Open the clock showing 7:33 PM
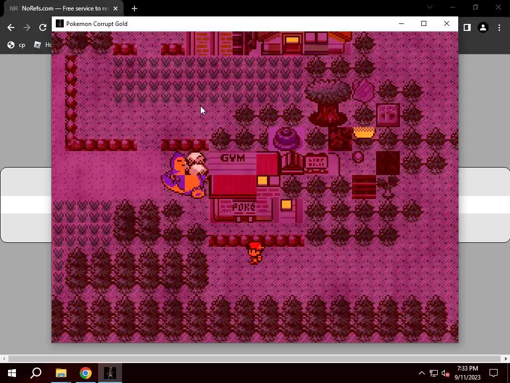 (467, 373)
